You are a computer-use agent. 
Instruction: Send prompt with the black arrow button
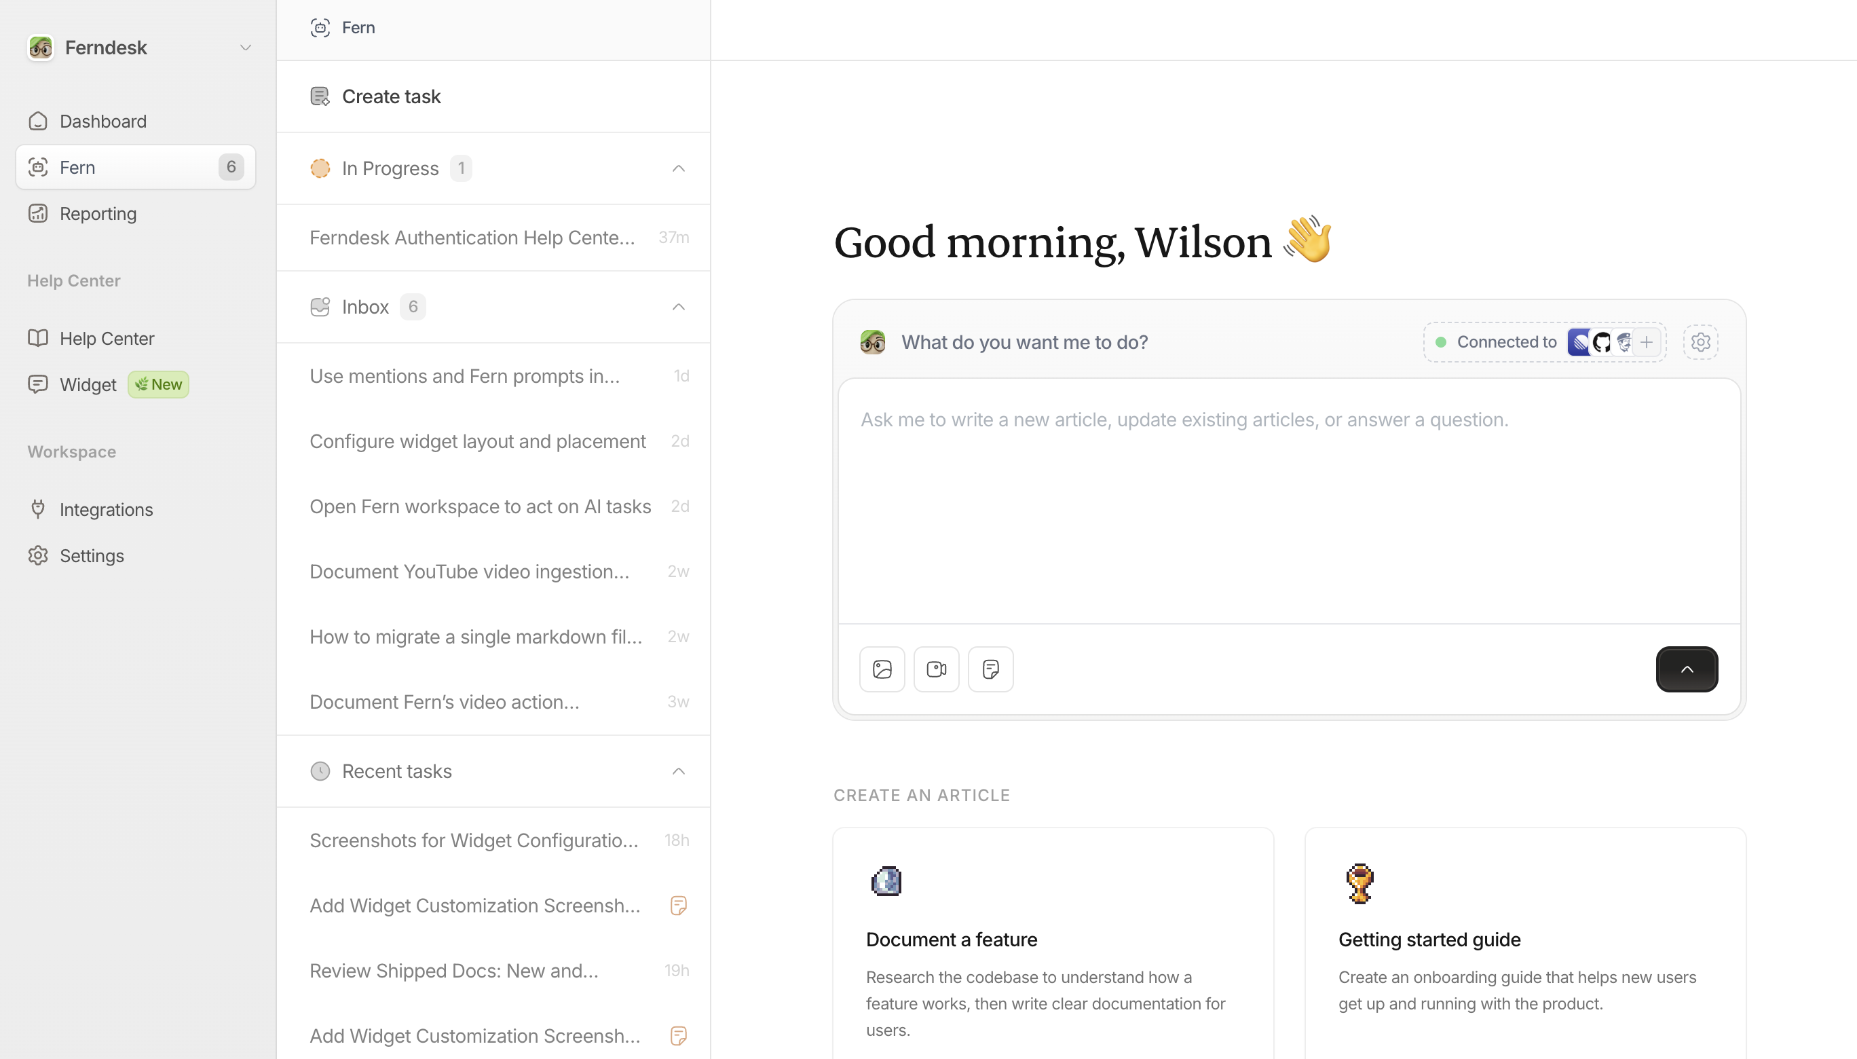[x=1686, y=669]
